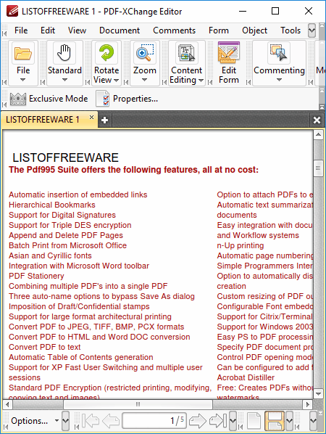The height and width of the screenshot is (434, 326).
Task: Click the page number field
Action: (154, 421)
